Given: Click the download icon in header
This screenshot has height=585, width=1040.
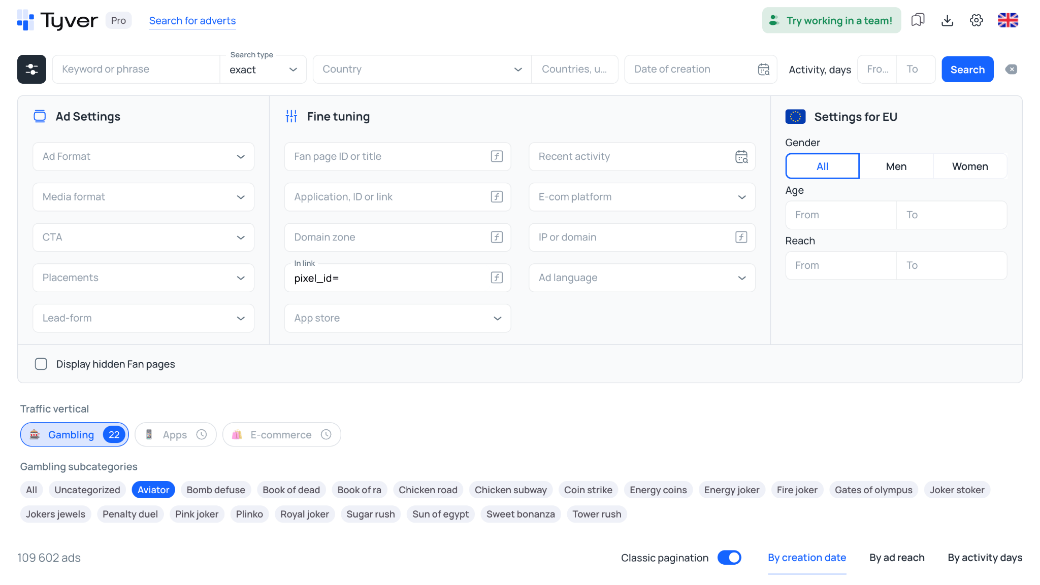Looking at the screenshot, I should pos(947,20).
